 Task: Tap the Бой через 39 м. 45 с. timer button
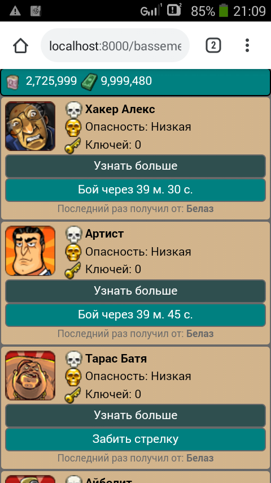point(135,315)
